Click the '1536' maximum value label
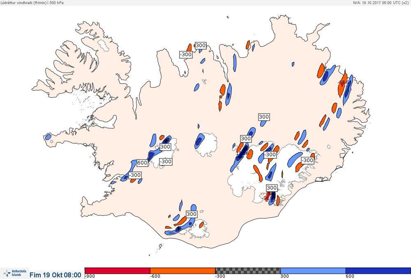 coord(242,153)
